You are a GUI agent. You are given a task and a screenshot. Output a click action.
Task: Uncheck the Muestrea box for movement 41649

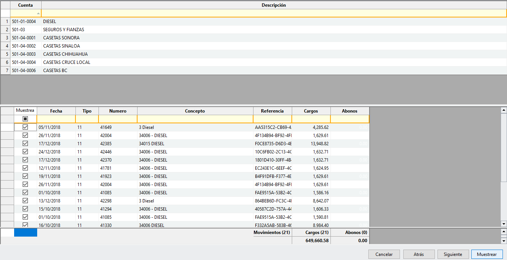click(x=25, y=127)
